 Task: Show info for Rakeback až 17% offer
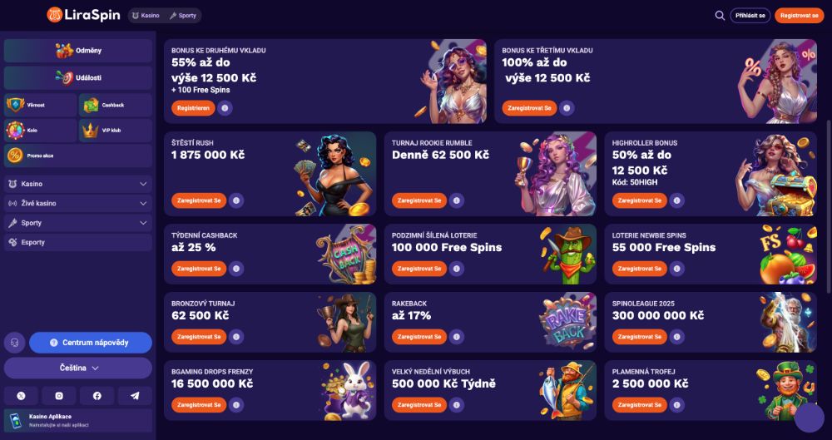click(457, 337)
